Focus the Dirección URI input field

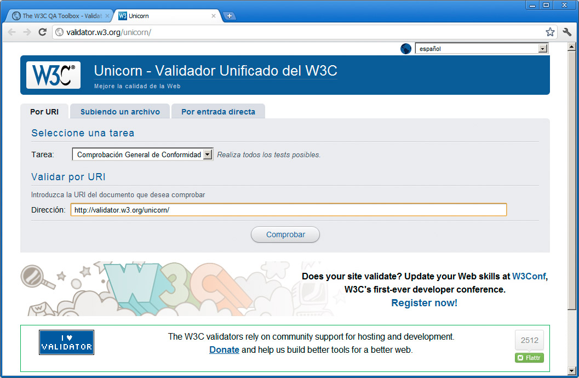coord(289,210)
